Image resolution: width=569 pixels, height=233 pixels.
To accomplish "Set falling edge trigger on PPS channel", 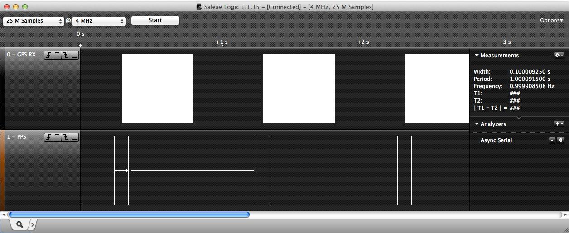I will pyautogui.click(x=66, y=137).
